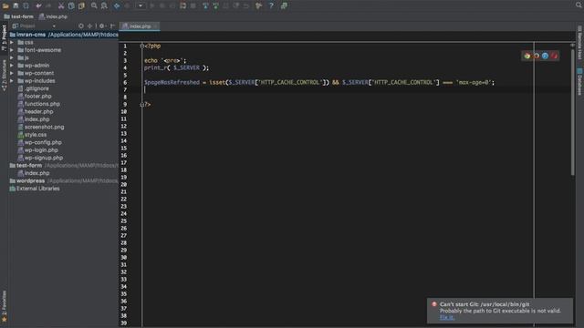
Task: Open the file in Chrome browser icon
Action: (527, 56)
